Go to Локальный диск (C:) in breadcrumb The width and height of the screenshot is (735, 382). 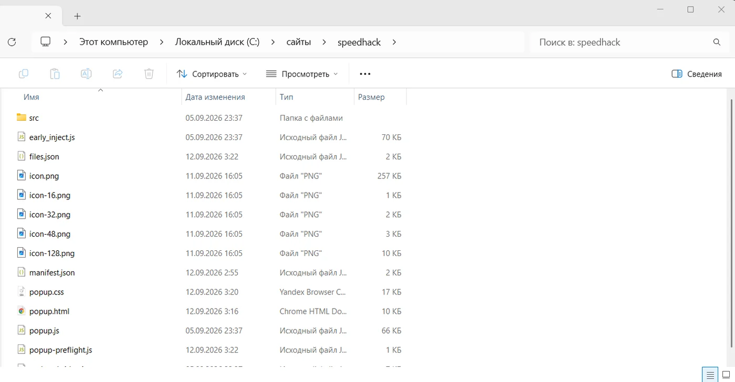(217, 42)
